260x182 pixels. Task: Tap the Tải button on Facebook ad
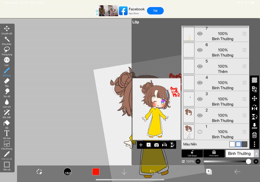coord(155,11)
